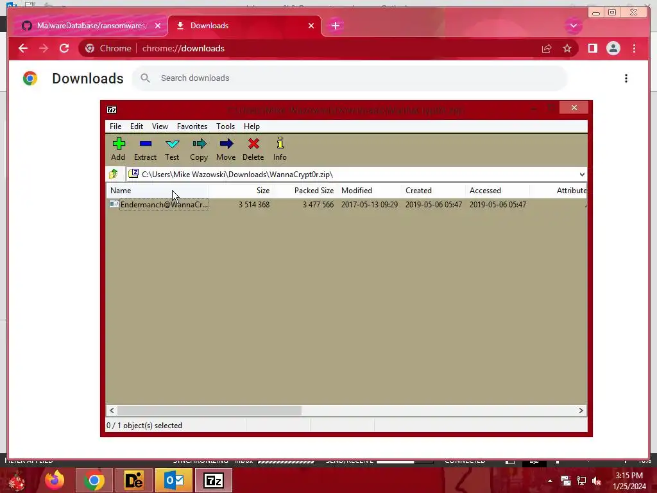Click the Search downloads field

click(x=350, y=78)
